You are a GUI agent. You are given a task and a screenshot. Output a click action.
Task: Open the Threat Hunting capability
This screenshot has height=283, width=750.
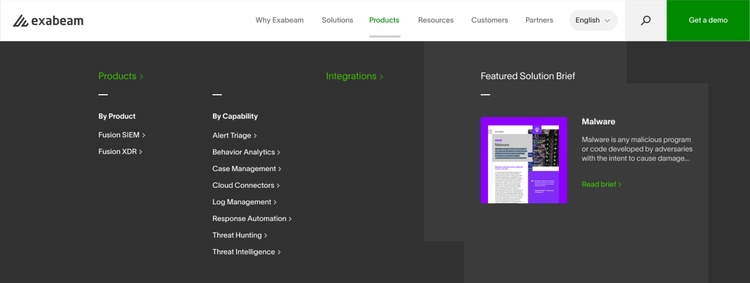(x=240, y=235)
